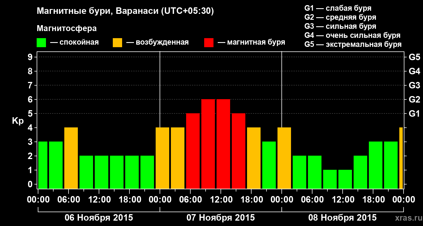The height and width of the screenshot is (226, 423).
Task: Click the orange 'возбужденная' legend swatch
Action: [117, 43]
